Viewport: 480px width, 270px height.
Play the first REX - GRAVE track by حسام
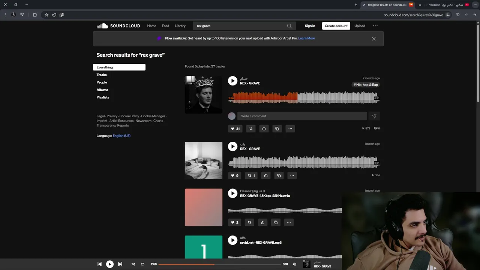tap(232, 81)
